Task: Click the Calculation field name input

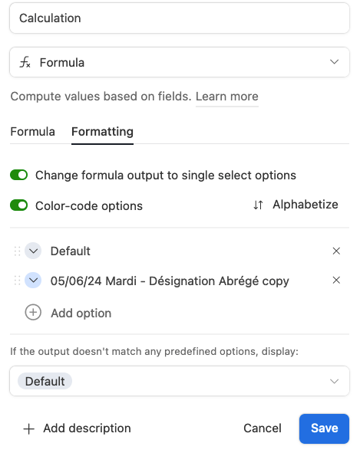Action: pos(180,18)
